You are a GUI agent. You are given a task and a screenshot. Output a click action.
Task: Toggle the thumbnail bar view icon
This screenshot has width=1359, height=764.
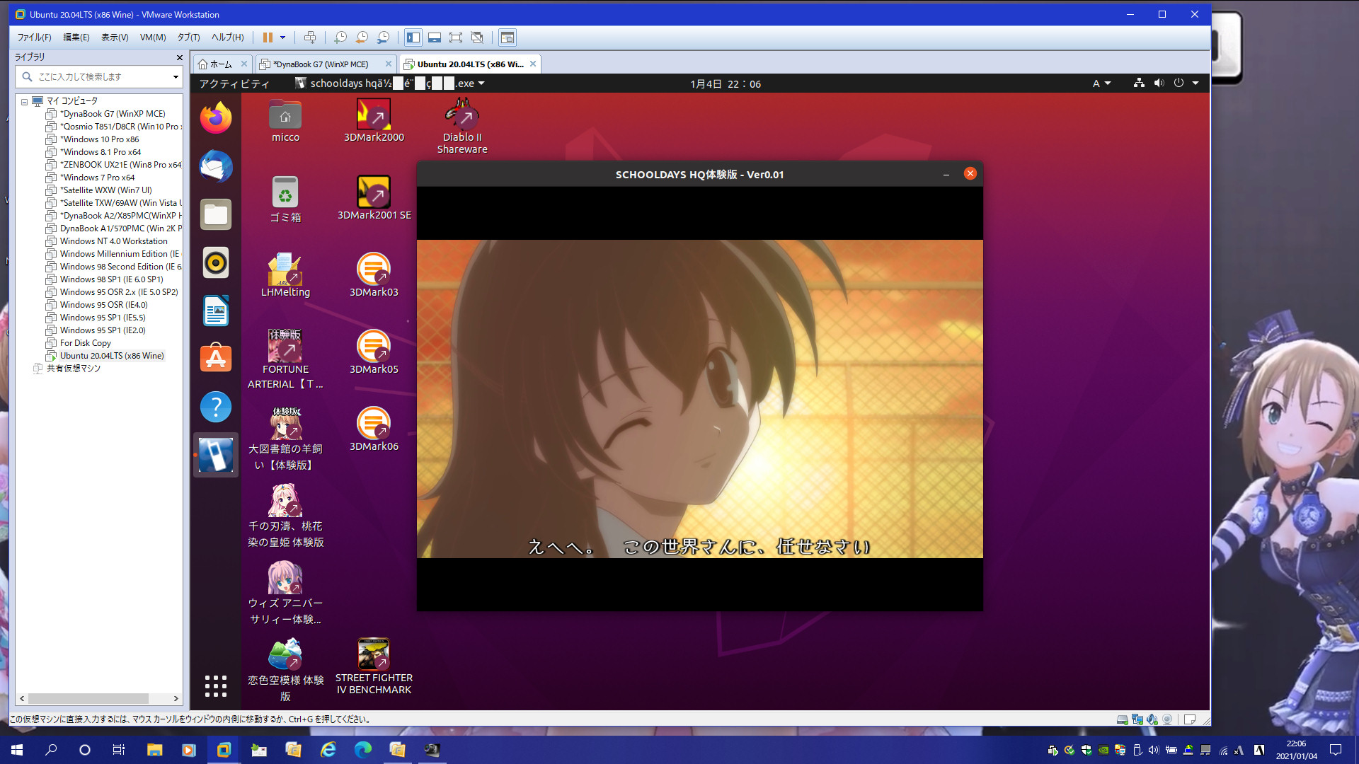[435, 37]
